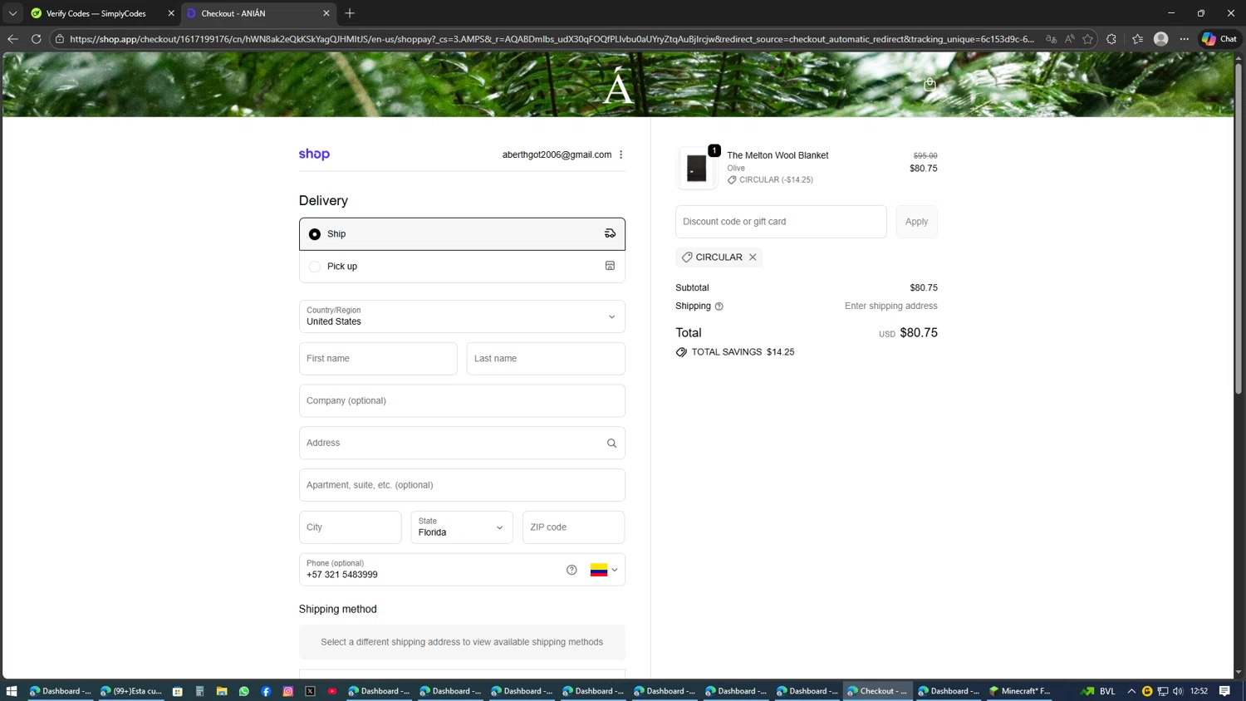The height and width of the screenshot is (701, 1246).
Task: Click the Apartment, suite, etc. field
Action: [x=462, y=485]
